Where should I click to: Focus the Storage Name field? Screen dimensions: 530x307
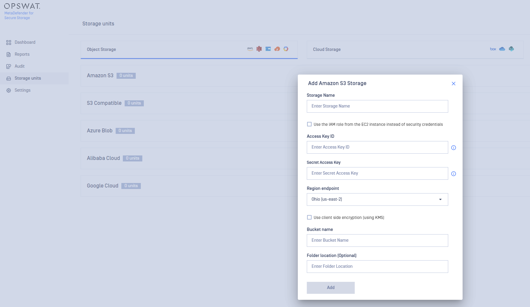point(378,106)
